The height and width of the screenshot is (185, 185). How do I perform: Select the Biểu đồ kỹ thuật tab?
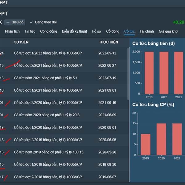coord(74,31)
